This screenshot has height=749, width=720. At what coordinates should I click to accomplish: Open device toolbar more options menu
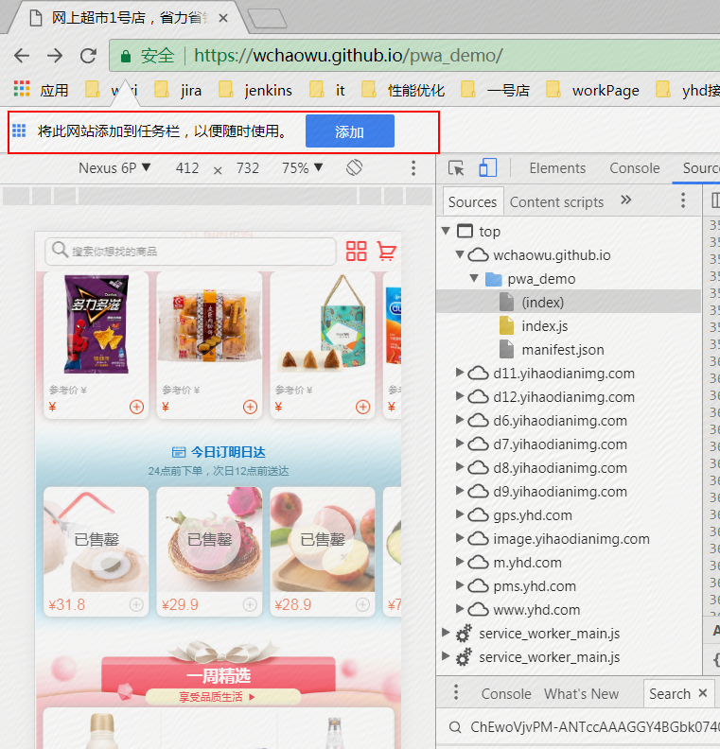(413, 167)
